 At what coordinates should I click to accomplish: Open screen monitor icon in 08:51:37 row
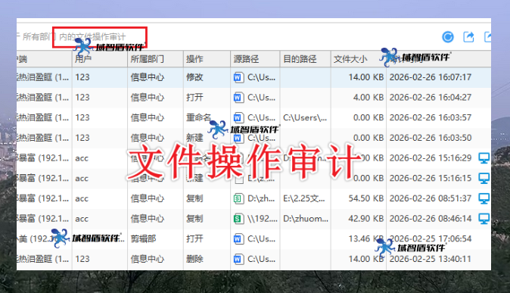[x=484, y=198]
